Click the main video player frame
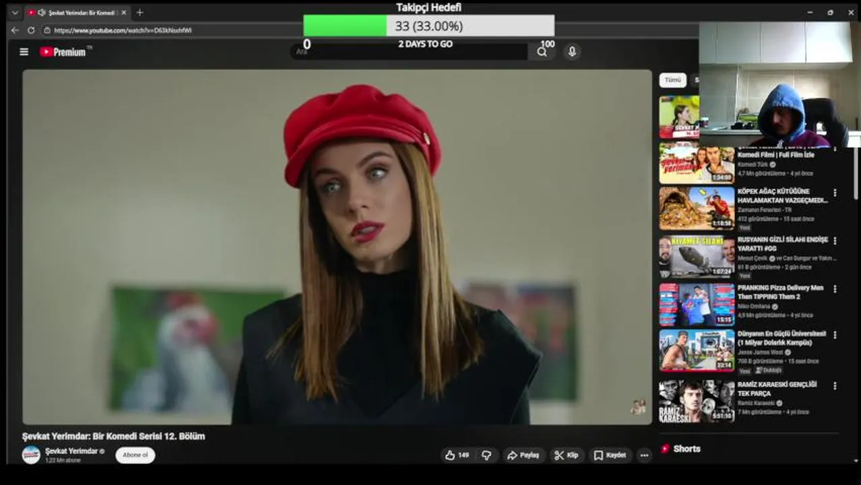 pos(337,247)
